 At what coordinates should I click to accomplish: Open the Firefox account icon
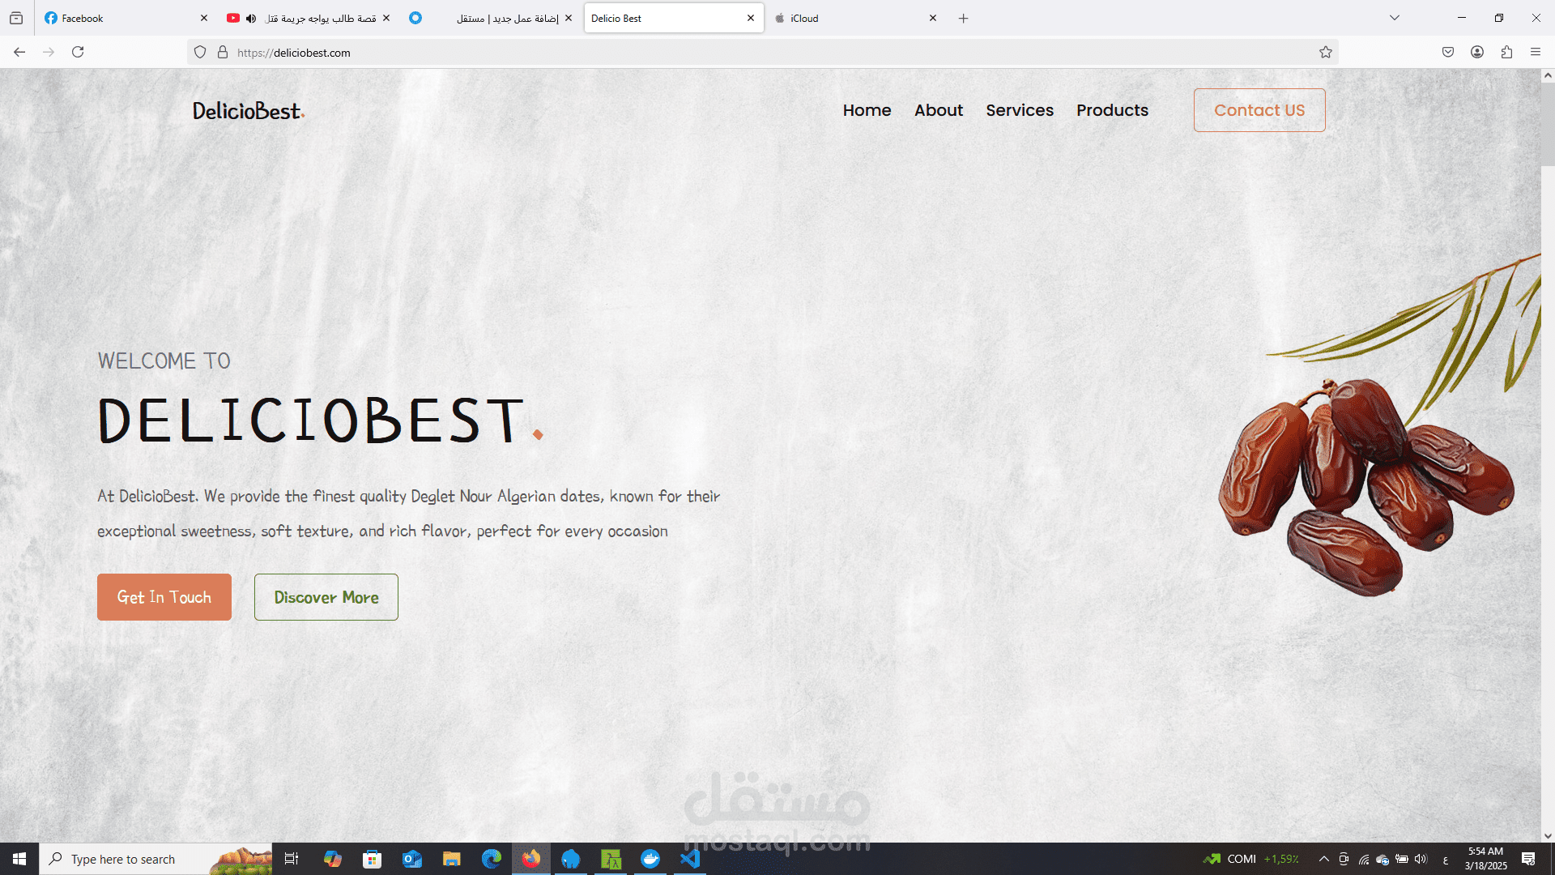coord(1477,53)
